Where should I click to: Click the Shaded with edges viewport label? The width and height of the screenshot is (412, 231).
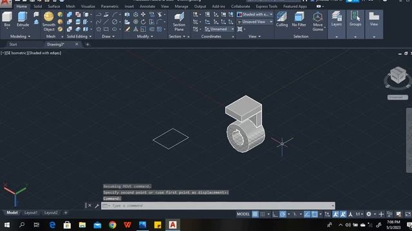click(x=44, y=53)
